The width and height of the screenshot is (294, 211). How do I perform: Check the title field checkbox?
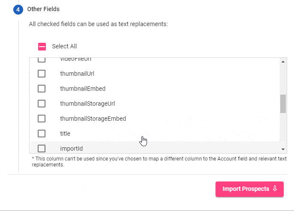tap(42, 134)
